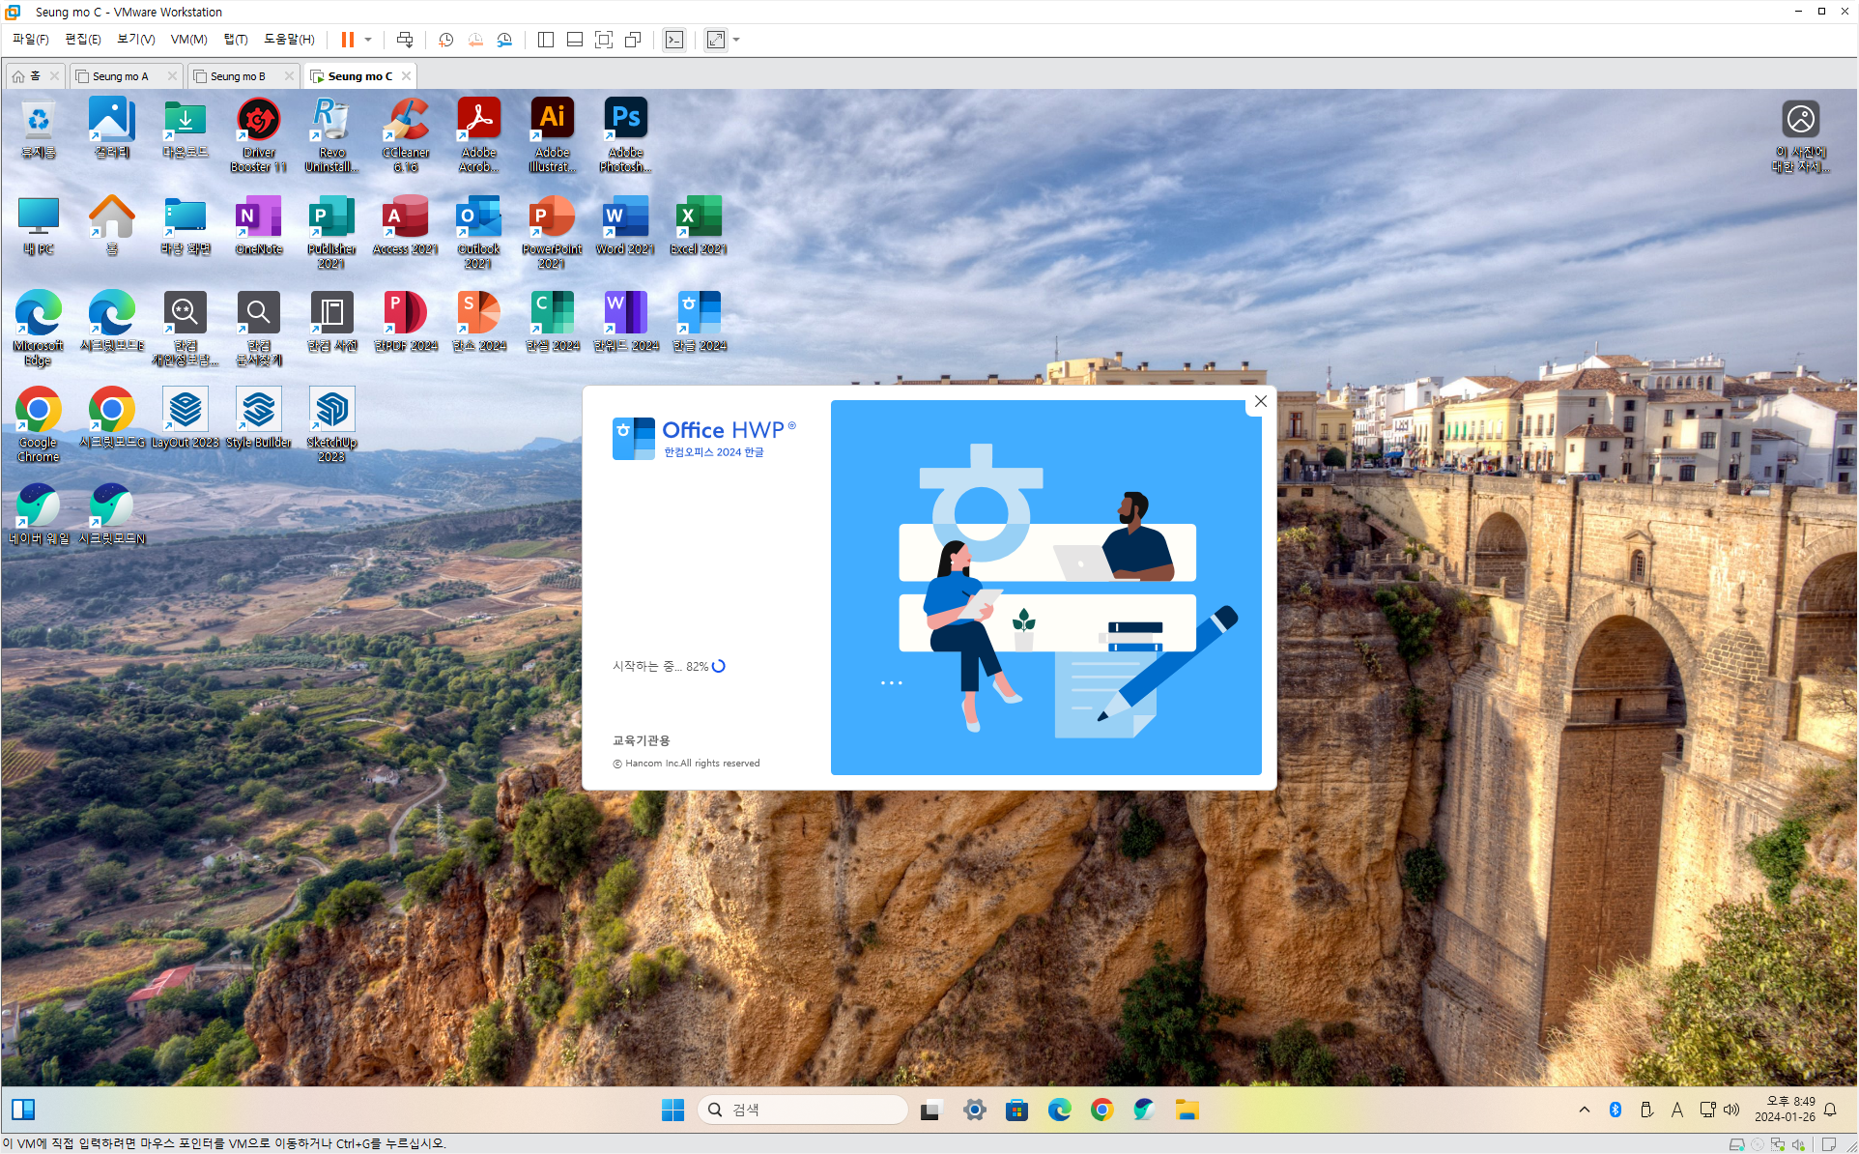The image size is (1859, 1154).
Task: Open the stretch guest dropdown arrow
Action: pyautogui.click(x=736, y=40)
